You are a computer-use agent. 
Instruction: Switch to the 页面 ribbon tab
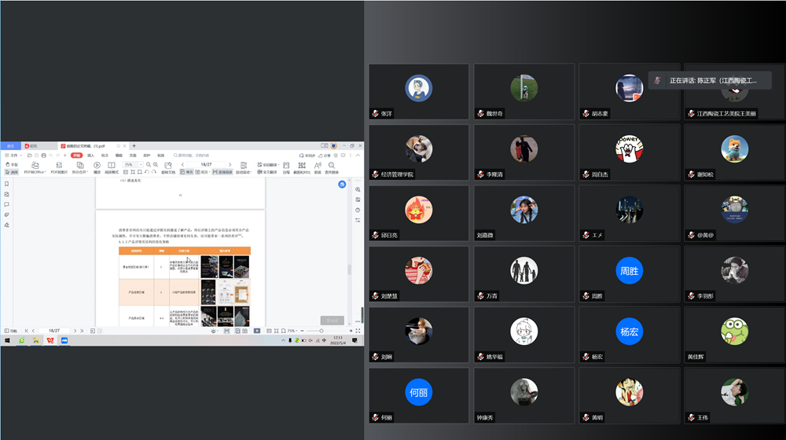coord(133,156)
